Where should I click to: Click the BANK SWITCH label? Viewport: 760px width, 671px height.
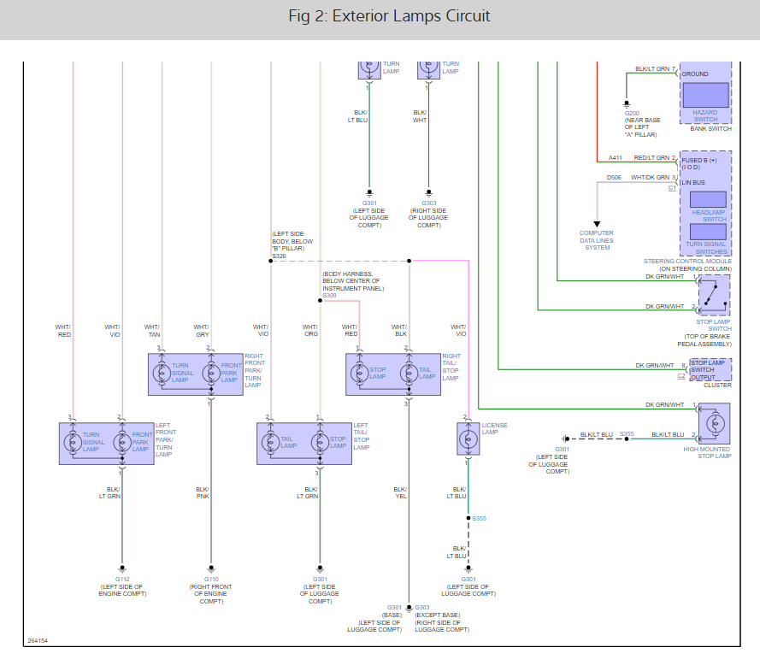pyautogui.click(x=711, y=129)
